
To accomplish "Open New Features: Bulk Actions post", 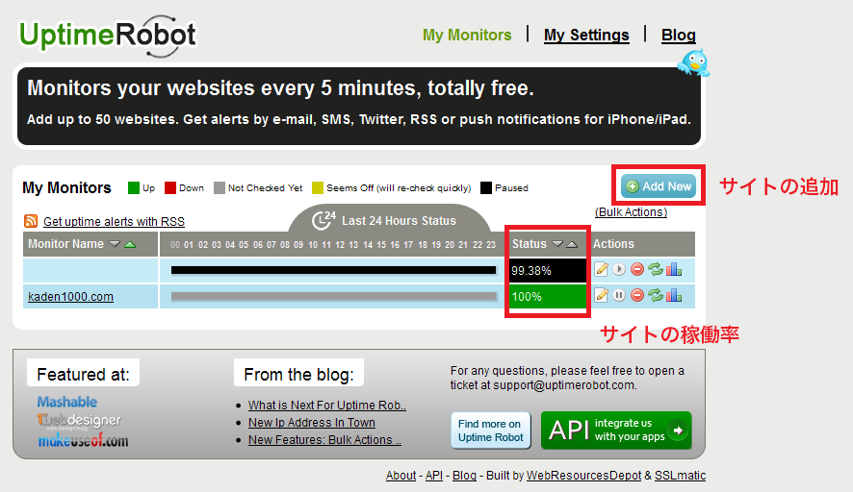I will (x=324, y=440).
